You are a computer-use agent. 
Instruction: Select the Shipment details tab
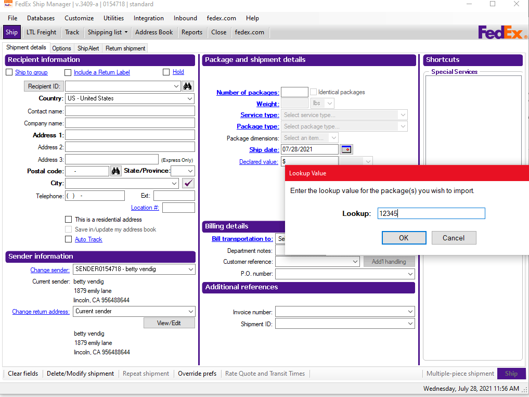click(x=27, y=47)
